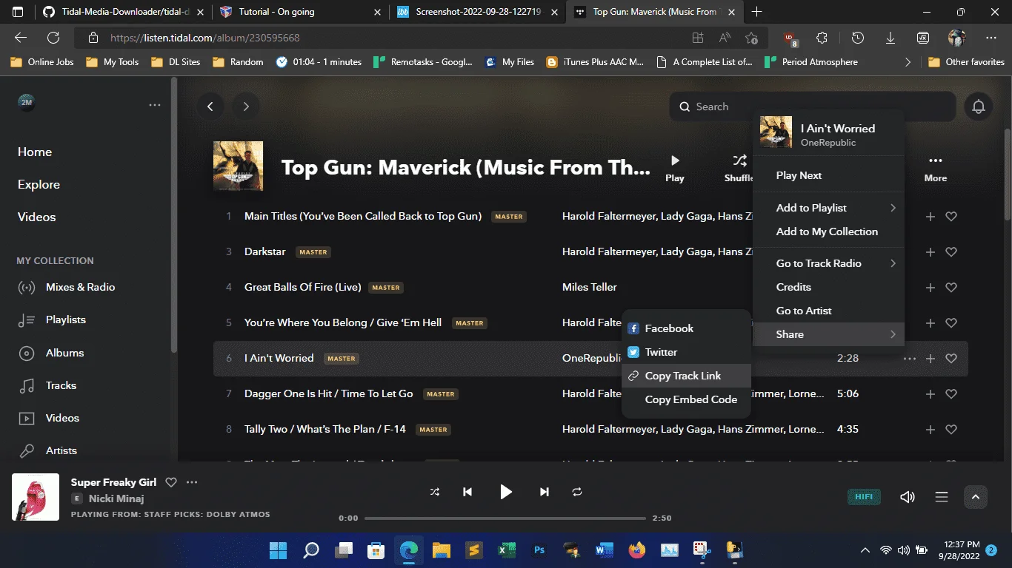Open the play queue list icon
Screen dimensions: 1012x568
click(942, 497)
